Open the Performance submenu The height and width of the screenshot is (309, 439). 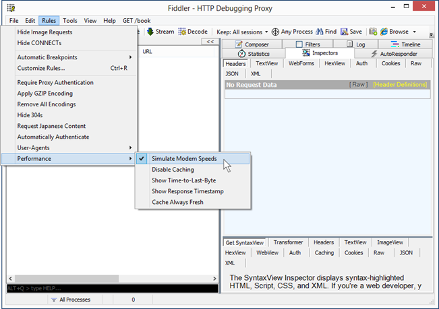(x=69, y=159)
